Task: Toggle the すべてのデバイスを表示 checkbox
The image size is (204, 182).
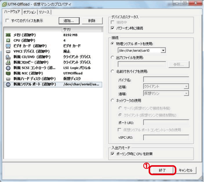Action: 7,21
